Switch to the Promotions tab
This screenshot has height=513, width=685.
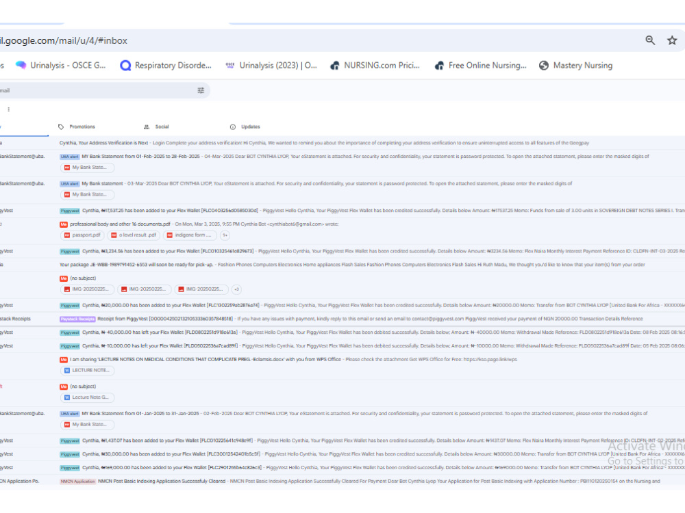point(77,127)
